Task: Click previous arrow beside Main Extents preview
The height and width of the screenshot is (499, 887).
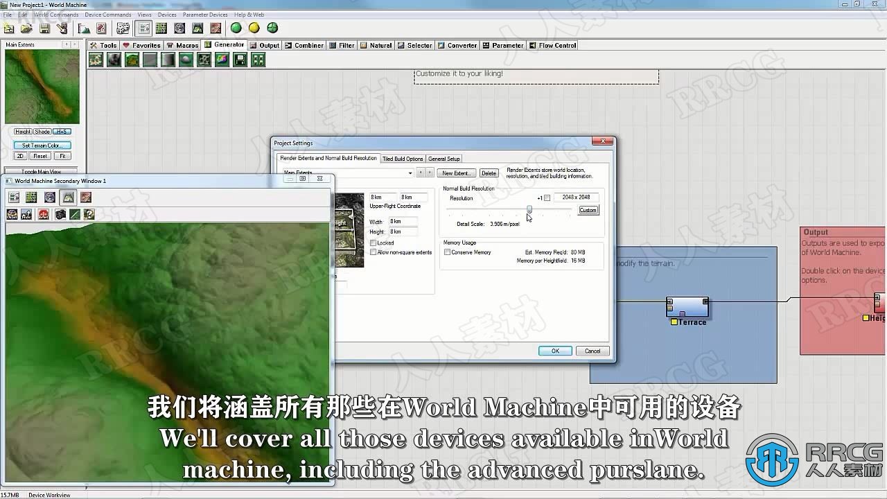Action: pos(67,45)
